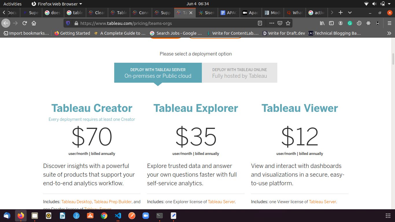View site security padlock information
395x222 pixels.
pos(76,23)
